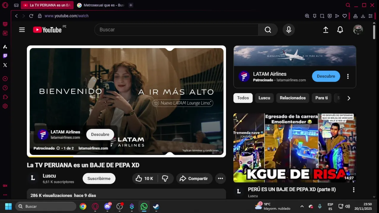Open Windows Start menu
This screenshot has height=213, width=379.
8,206
